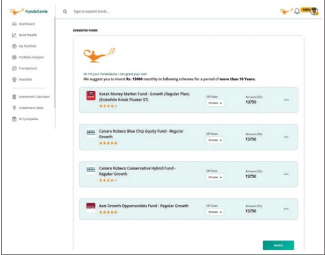Go to Build Wealth section
Screen dimensions: 325x255
pos(28,35)
